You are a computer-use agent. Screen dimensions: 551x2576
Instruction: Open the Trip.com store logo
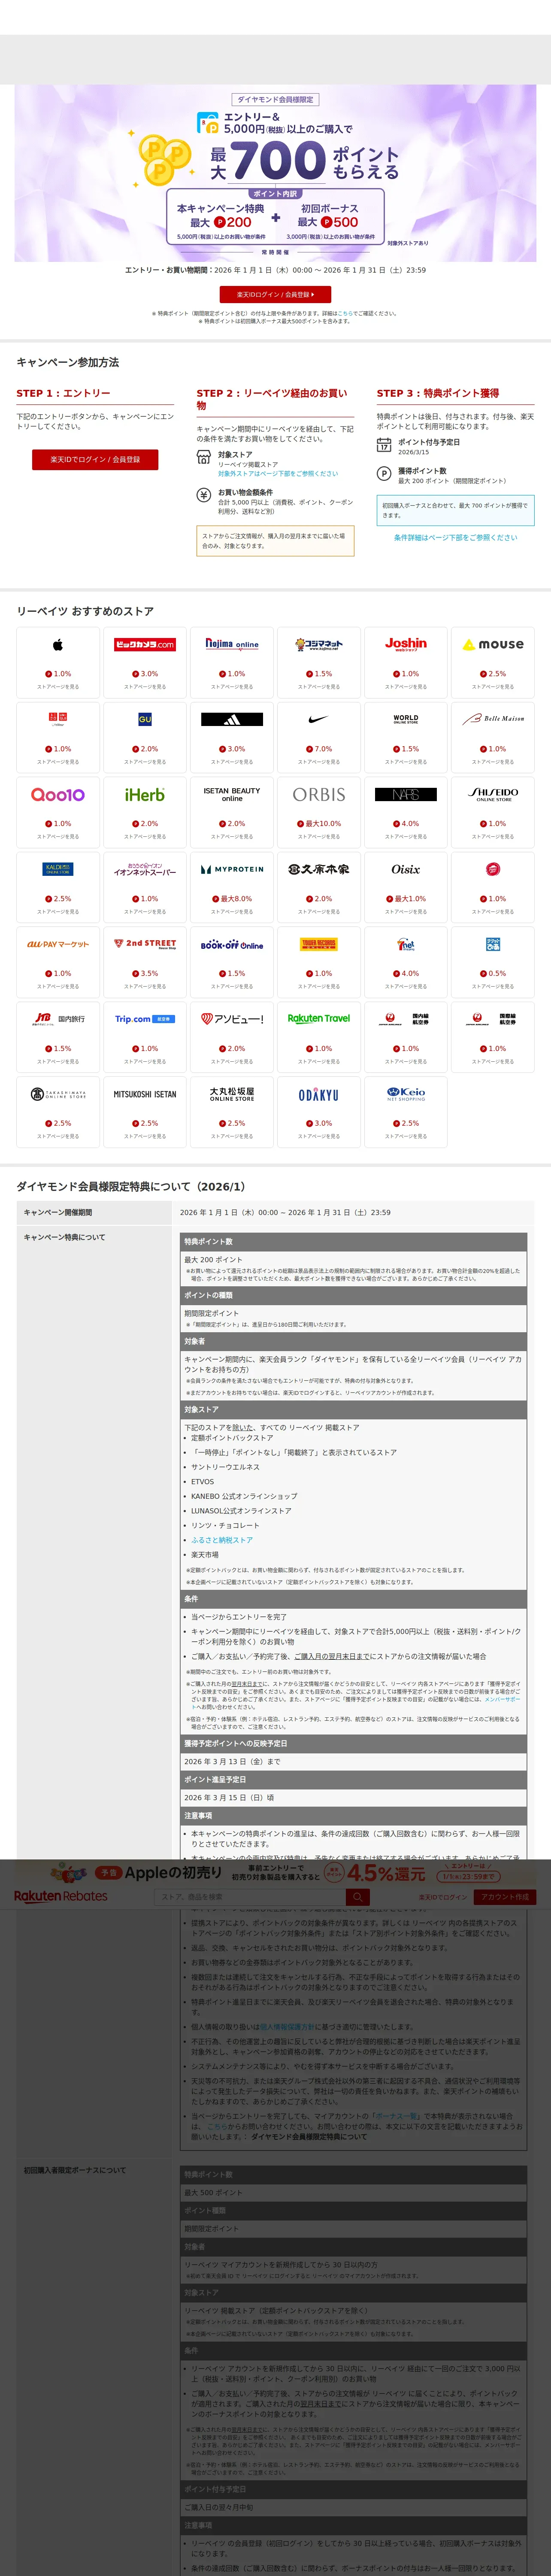click(x=145, y=1019)
